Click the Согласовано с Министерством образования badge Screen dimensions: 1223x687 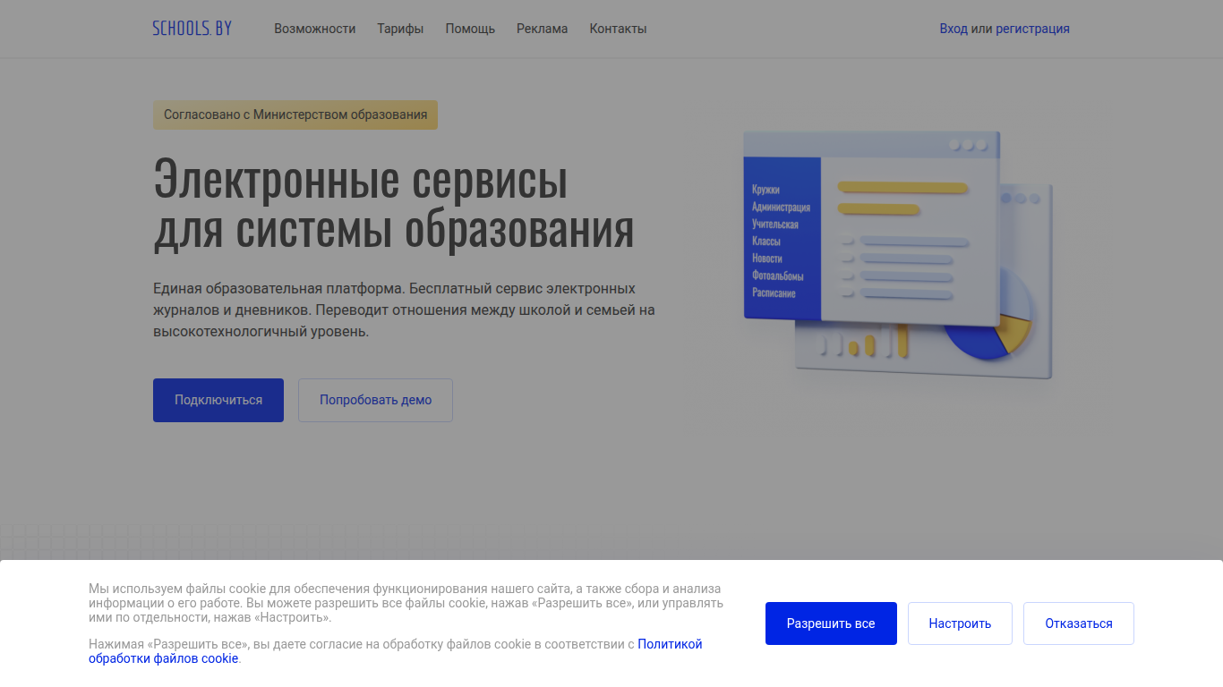tap(295, 114)
